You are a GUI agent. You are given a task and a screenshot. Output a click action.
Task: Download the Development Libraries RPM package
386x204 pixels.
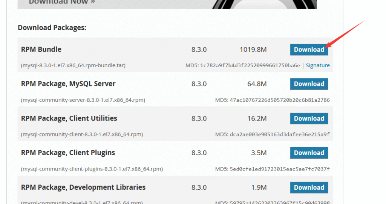pyautogui.click(x=309, y=187)
